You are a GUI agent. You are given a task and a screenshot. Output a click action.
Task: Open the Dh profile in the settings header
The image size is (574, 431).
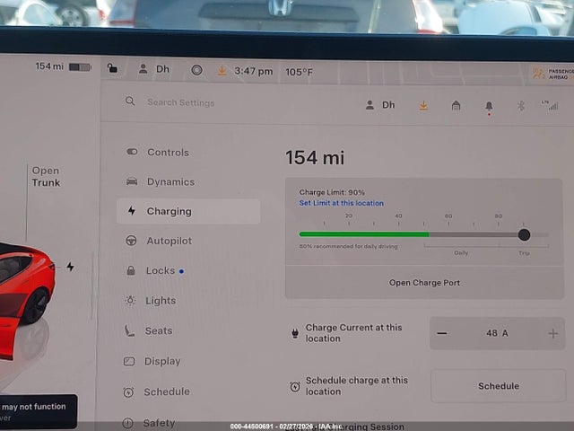coord(380,105)
